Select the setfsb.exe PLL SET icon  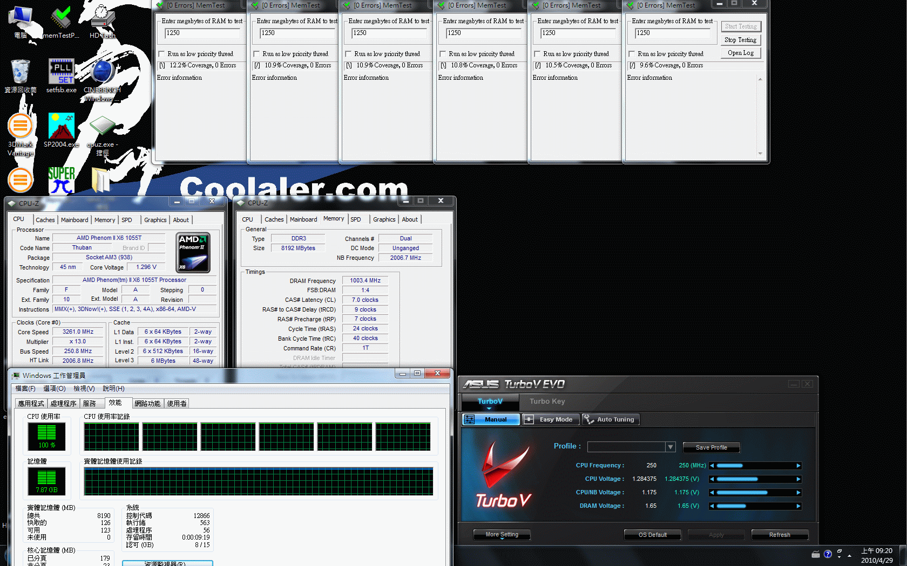(61, 75)
